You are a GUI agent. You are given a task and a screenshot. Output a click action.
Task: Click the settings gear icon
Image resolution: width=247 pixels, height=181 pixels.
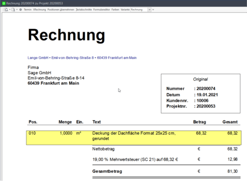tap(20, 10)
